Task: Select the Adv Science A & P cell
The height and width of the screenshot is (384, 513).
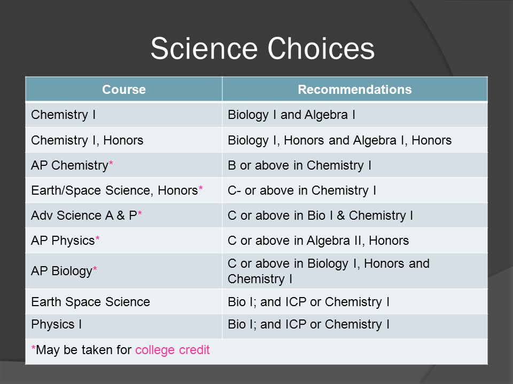Action: tap(123, 215)
